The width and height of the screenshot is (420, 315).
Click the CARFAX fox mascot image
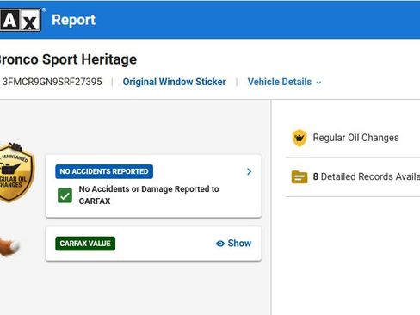click(9, 246)
